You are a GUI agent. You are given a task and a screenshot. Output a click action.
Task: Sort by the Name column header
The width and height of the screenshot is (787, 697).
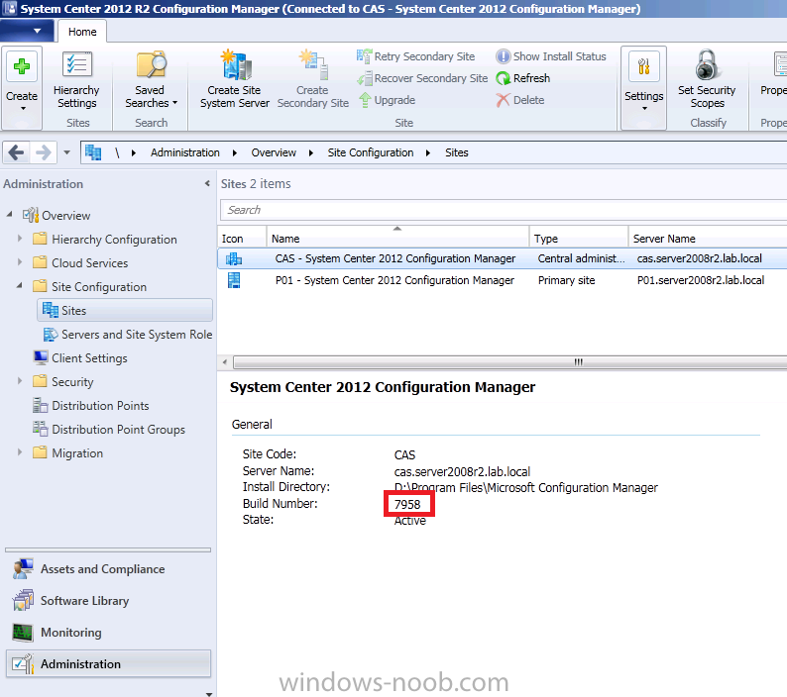pos(397,239)
